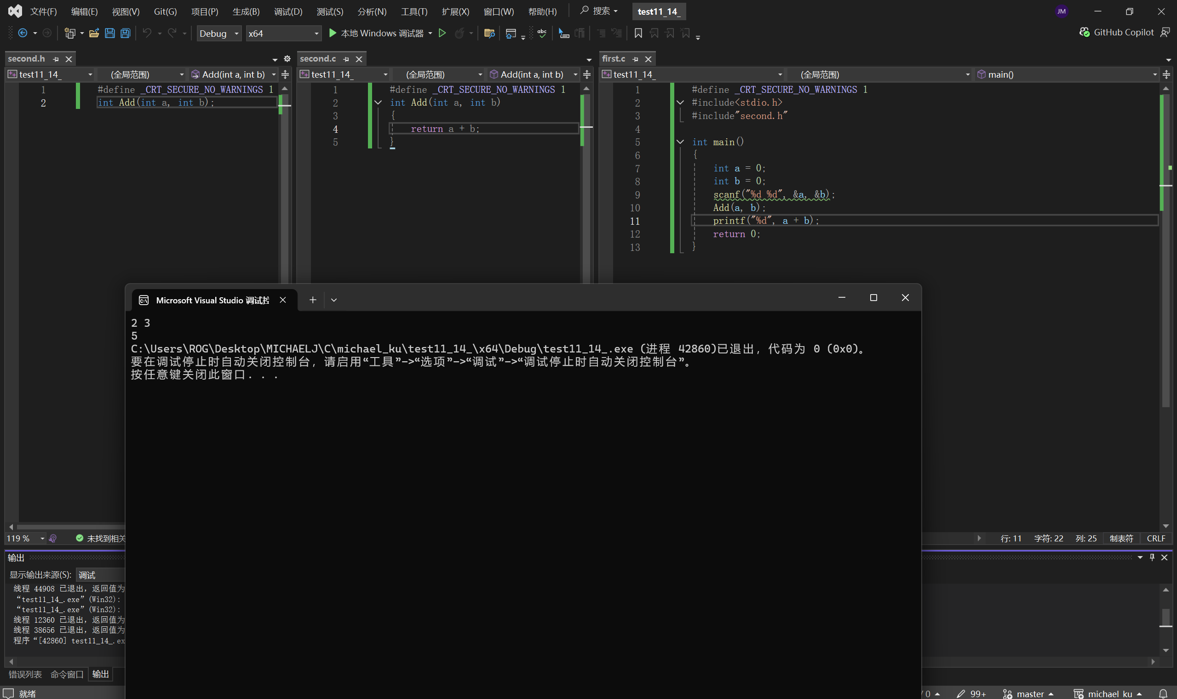Start without debugging (outlined play icon)
This screenshot has width=1177, height=699.
point(442,33)
